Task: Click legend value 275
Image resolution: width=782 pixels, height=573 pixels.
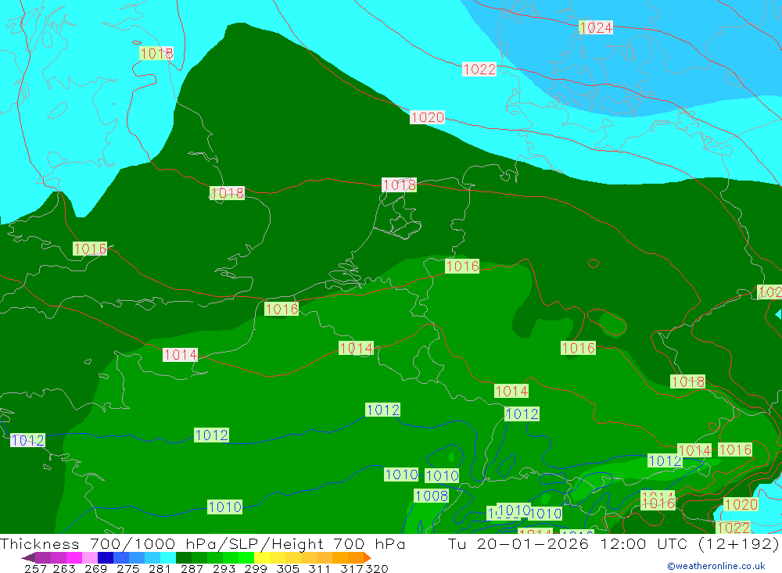Action: [128, 568]
